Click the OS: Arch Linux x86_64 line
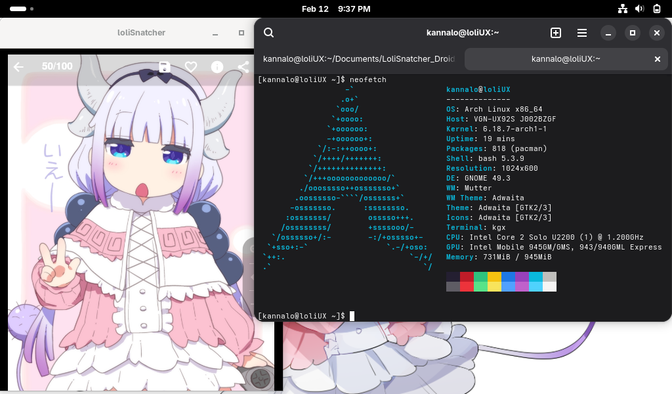 point(494,109)
